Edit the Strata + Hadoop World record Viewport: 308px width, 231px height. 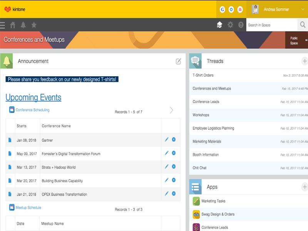[167, 166]
